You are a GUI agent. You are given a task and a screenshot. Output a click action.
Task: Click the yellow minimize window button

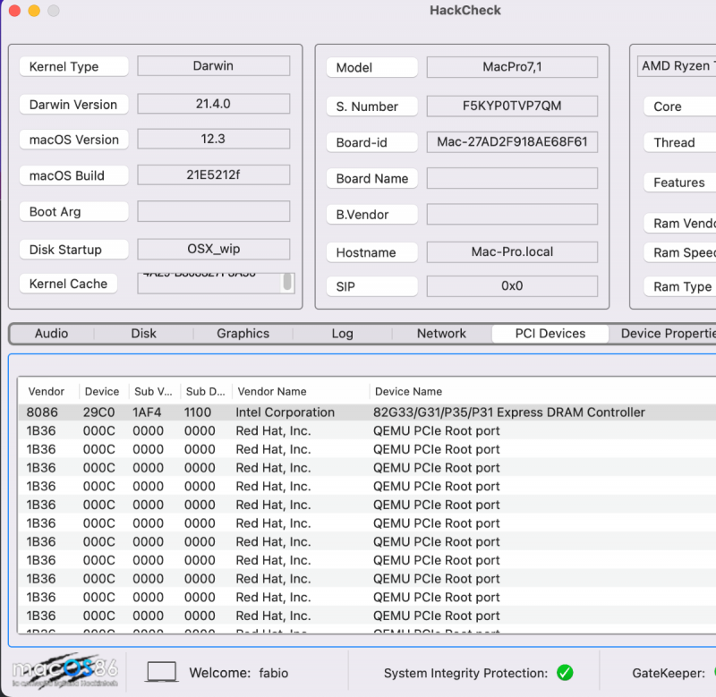[34, 11]
